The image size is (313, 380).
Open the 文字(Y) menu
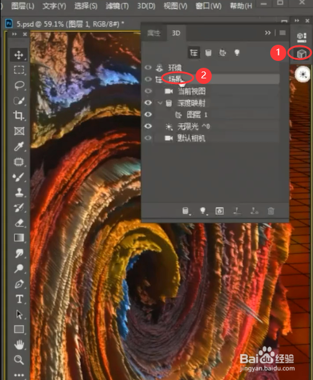54,6
